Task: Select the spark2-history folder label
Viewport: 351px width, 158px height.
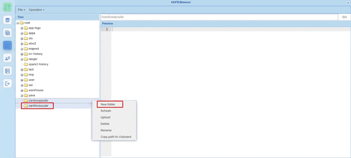Action: pos(38,64)
